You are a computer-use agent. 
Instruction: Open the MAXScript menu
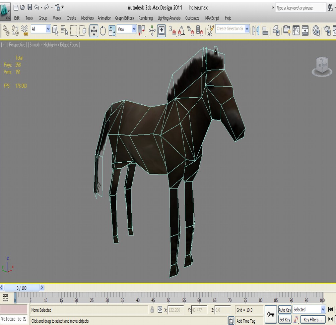click(x=212, y=18)
